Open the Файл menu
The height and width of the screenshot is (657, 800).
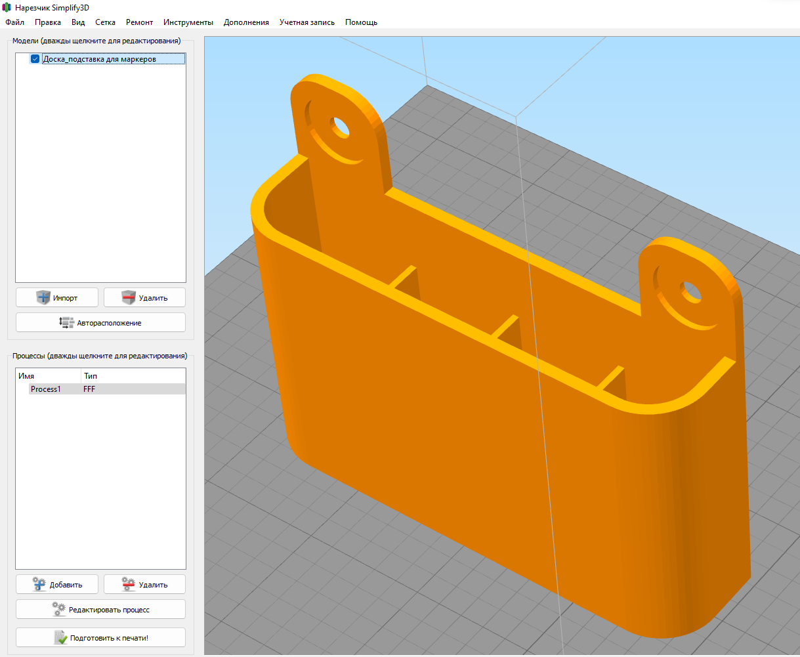14,22
